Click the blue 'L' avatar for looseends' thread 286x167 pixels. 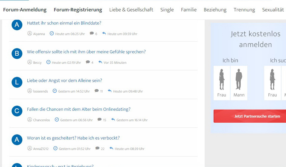[x=17, y=82]
